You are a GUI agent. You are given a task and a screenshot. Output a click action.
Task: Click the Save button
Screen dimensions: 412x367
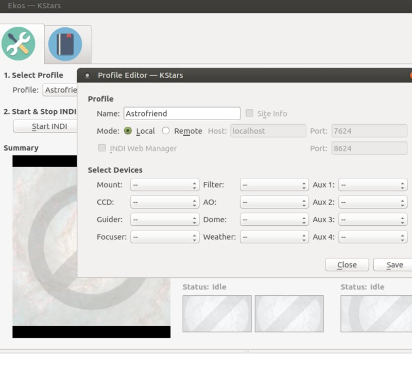pyautogui.click(x=394, y=265)
